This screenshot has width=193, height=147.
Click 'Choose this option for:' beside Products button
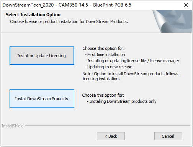point(103,95)
